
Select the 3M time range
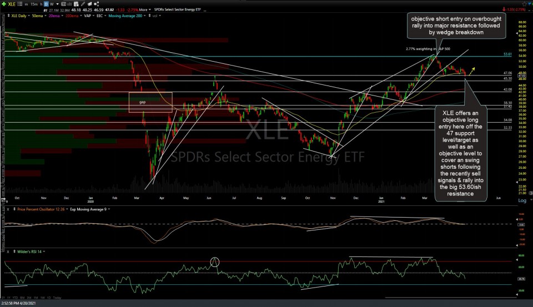coord(29,298)
